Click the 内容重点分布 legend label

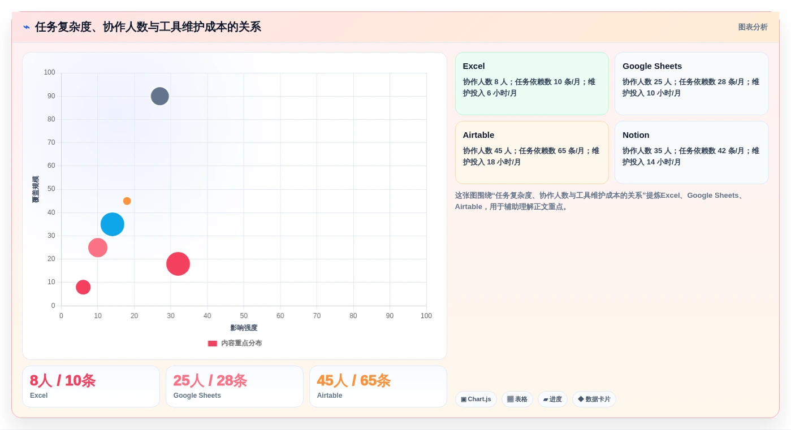point(241,343)
